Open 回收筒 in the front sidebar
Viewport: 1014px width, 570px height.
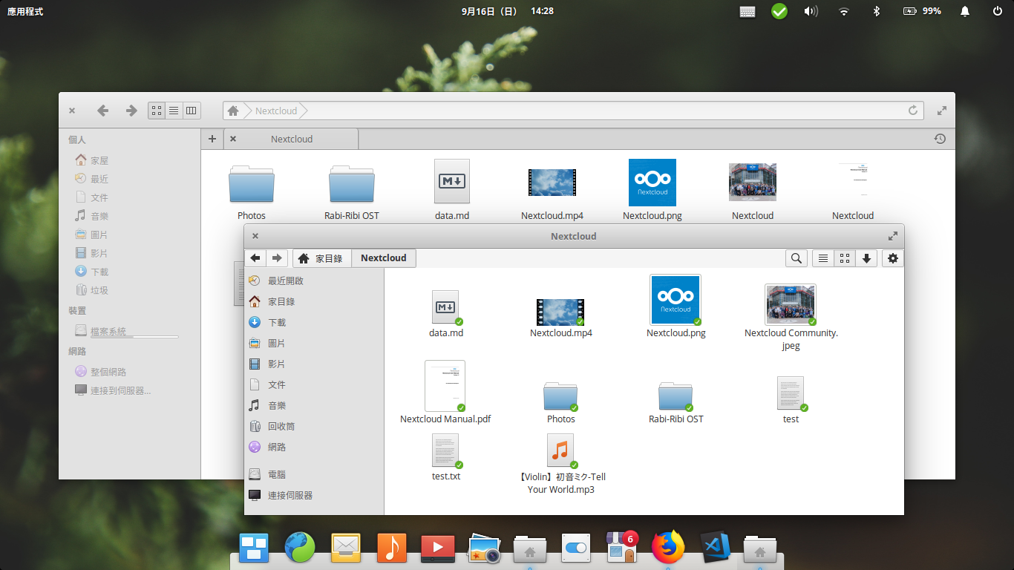click(x=281, y=426)
